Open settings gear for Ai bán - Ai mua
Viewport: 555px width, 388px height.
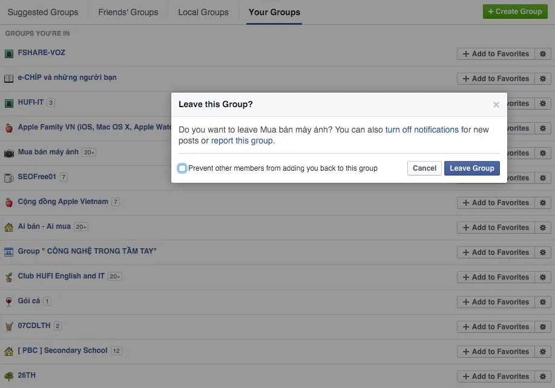pos(543,227)
